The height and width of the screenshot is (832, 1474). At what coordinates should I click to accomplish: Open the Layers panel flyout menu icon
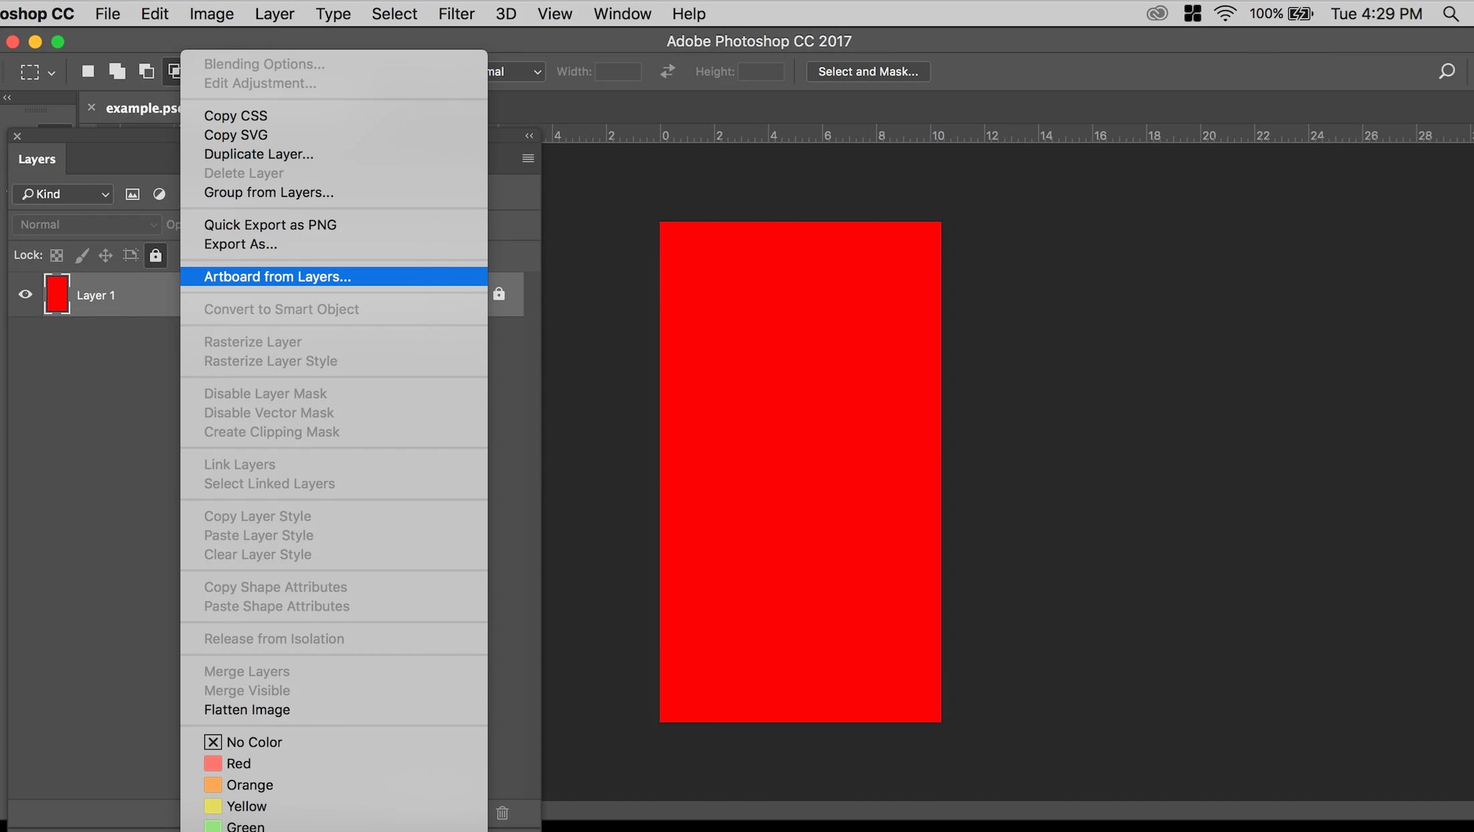click(x=528, y=159)
